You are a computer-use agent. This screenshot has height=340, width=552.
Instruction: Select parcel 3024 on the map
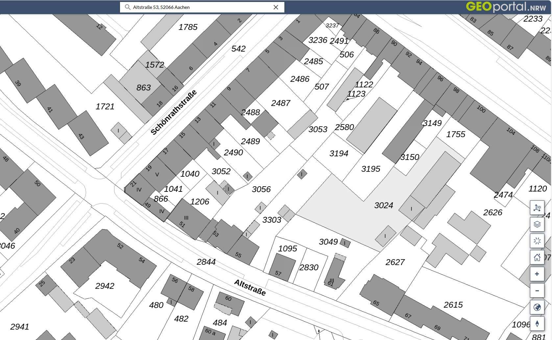pos(383,206)
